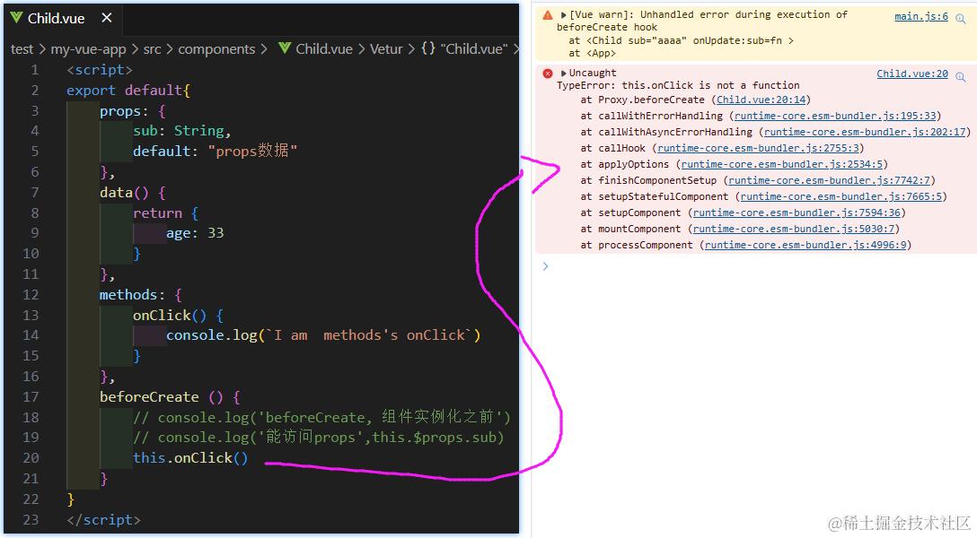Click line number 17 in the gutter
Viewport: 977px width, 538px height.
[x=31, y=397]
